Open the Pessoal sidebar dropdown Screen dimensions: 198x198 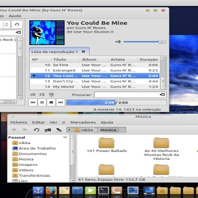[65, 137]
